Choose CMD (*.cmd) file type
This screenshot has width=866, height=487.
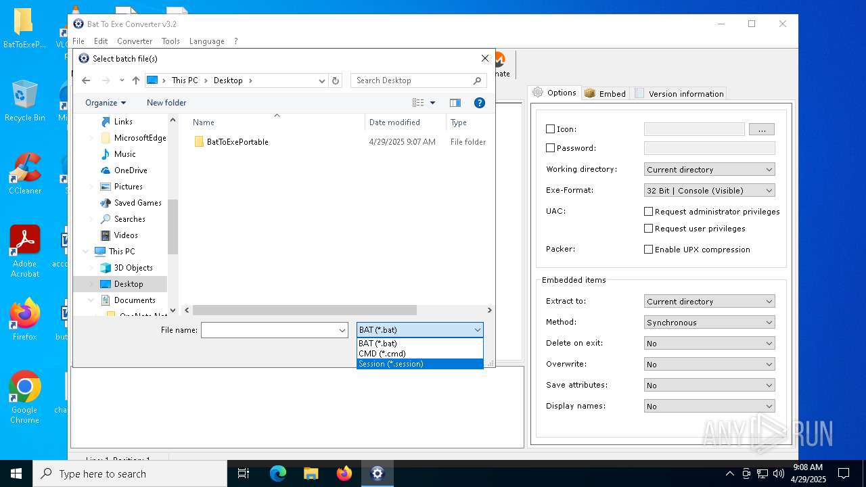coord(419,354)
